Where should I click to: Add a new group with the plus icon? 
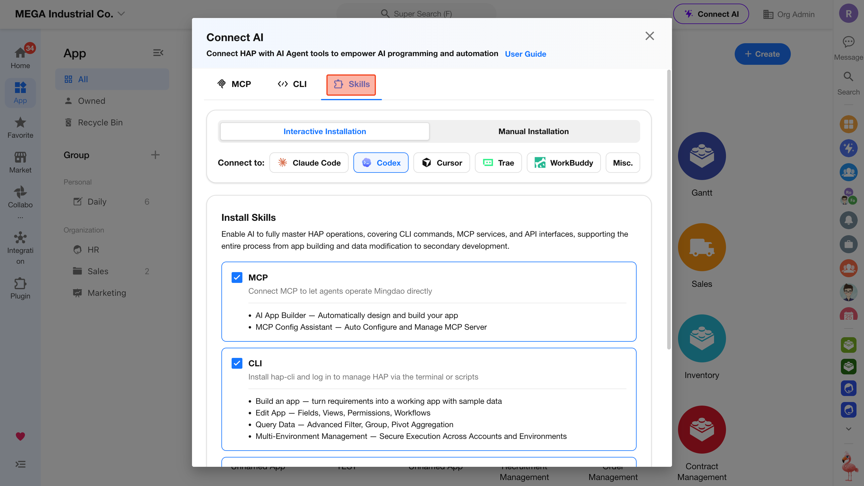point(155,155)
